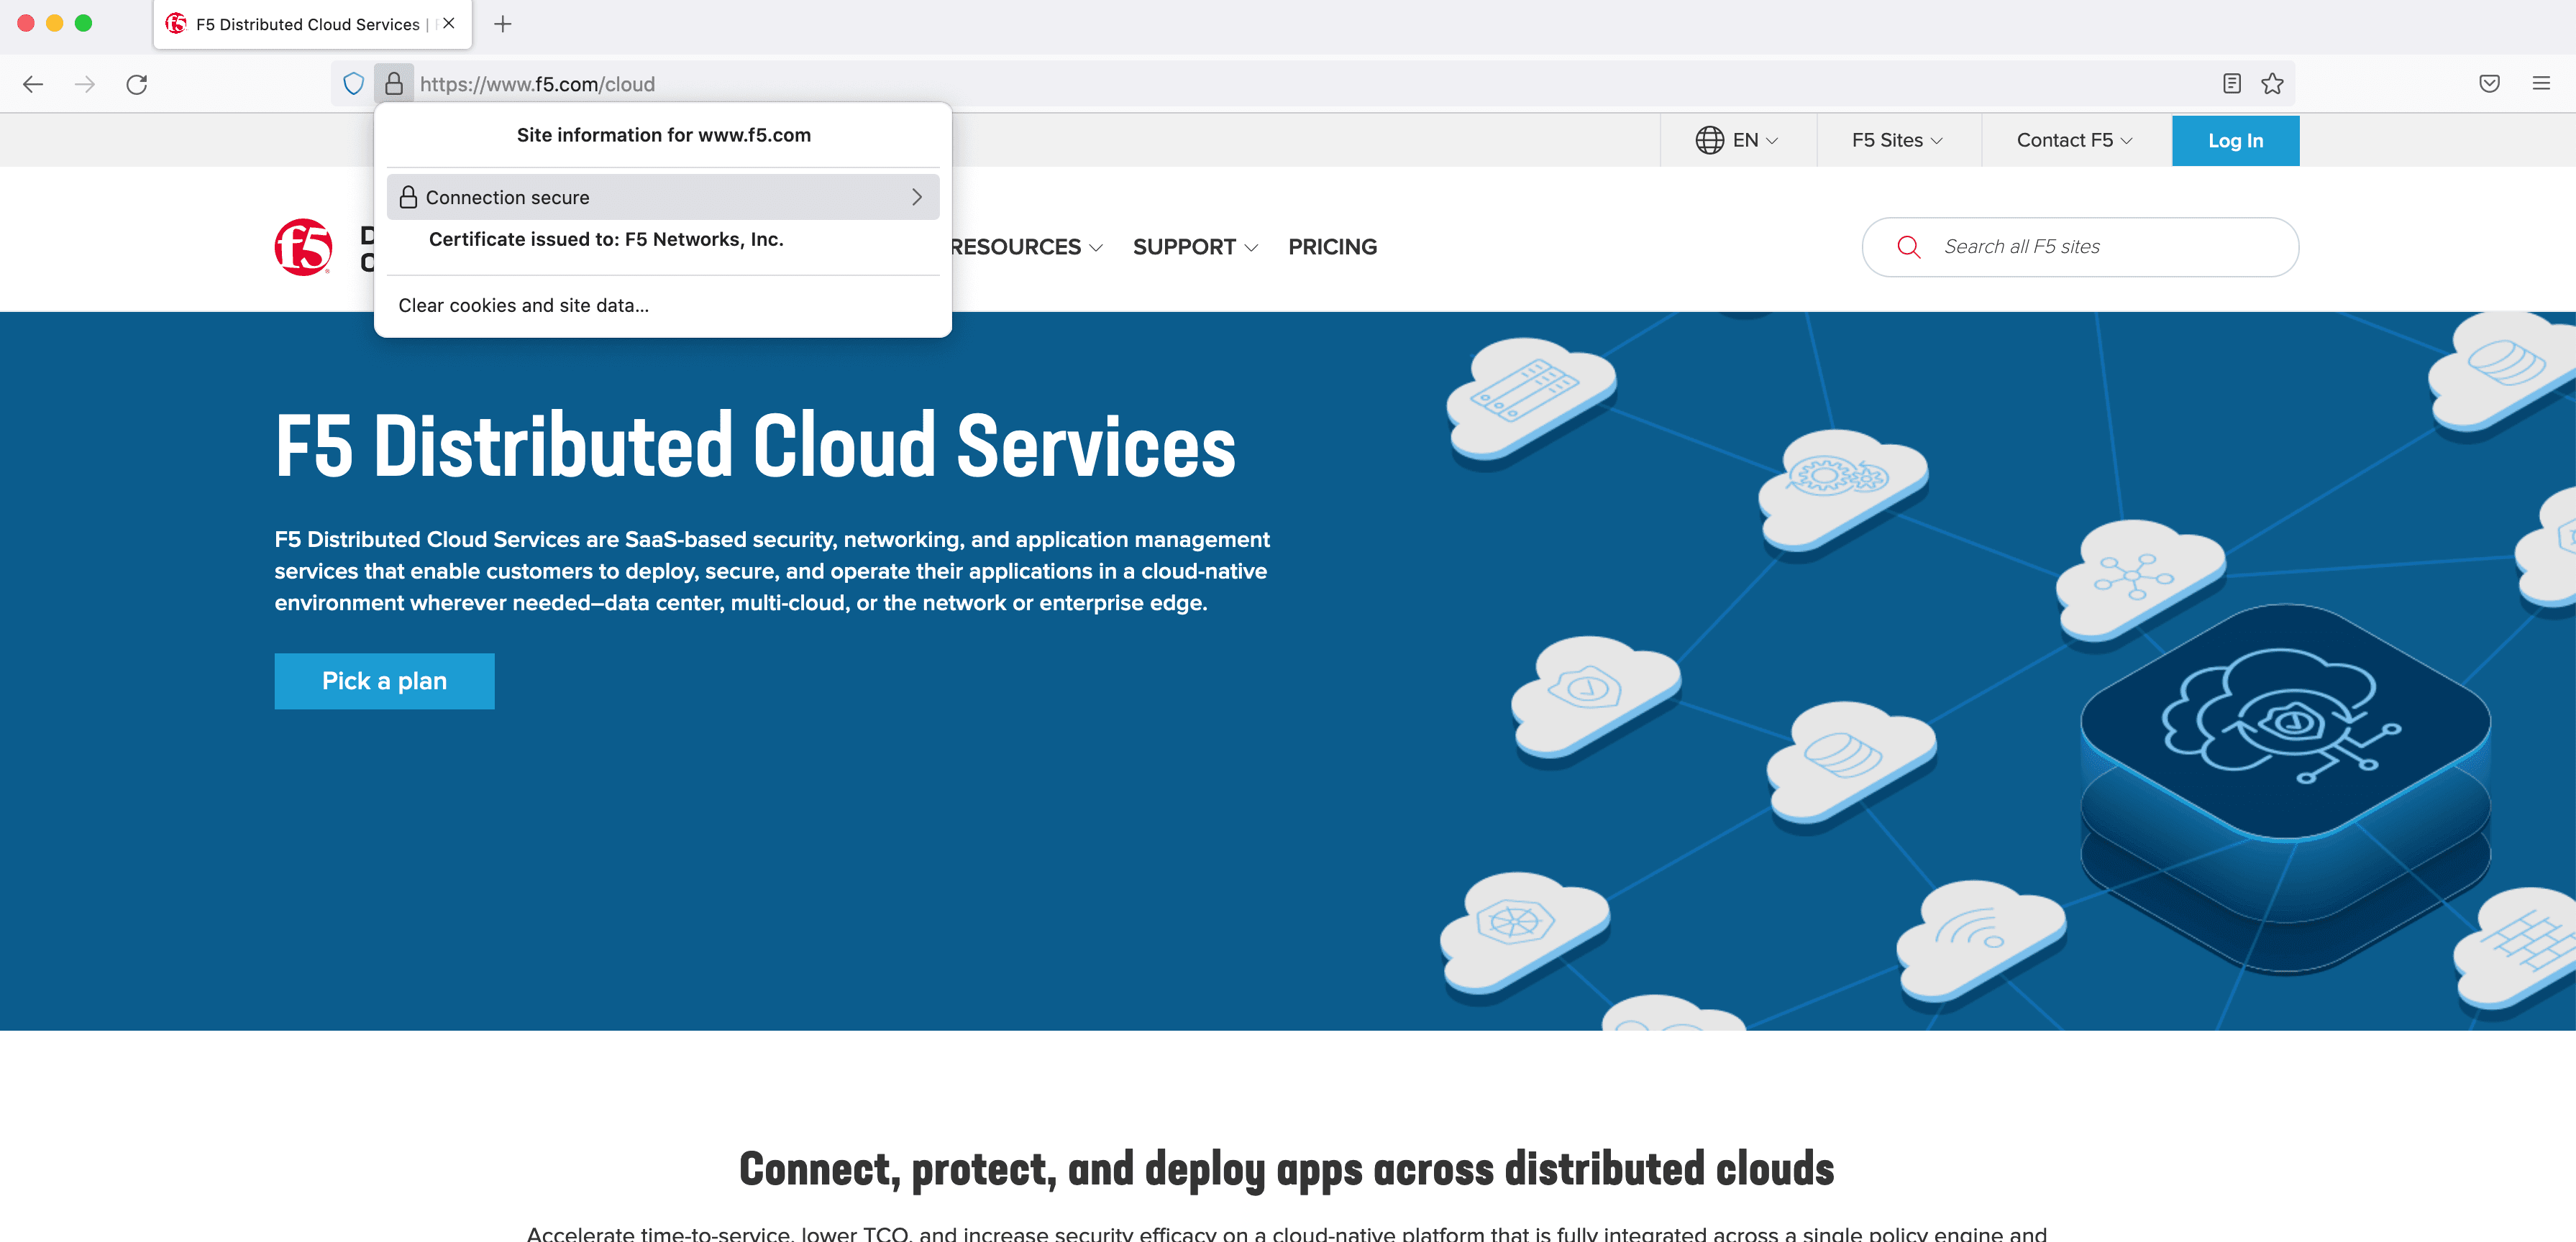Image resolution: width=2576 pixels, height=1242 pixels.
Task: Go back to the previous page
Action: pyautogui.click(x=33, y=84)
